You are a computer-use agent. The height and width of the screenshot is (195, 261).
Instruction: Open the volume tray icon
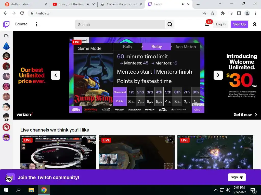click(x=228, y=190)
